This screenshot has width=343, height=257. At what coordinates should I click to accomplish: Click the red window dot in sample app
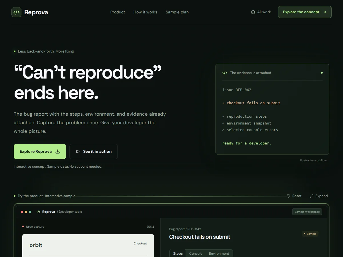pos(22,212)
